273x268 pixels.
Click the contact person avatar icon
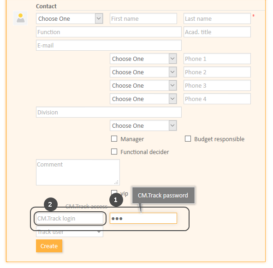point(20,18)
